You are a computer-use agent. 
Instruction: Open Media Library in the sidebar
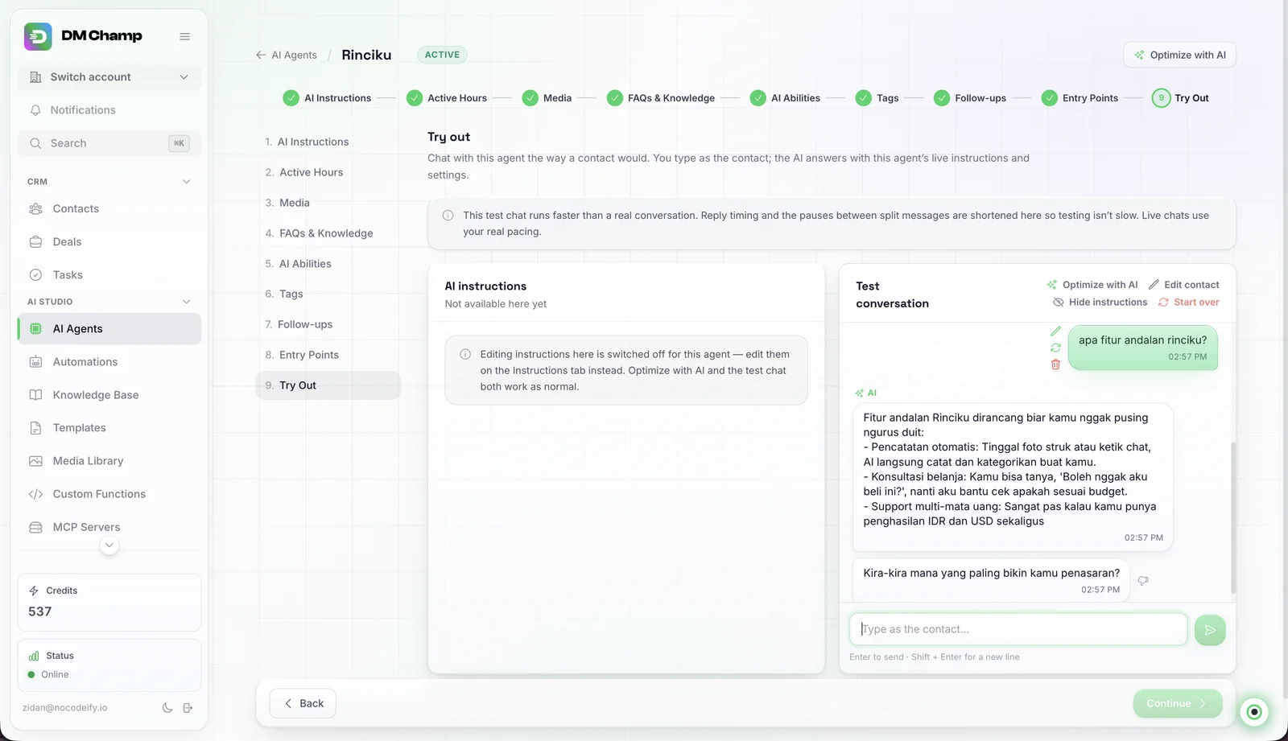[x=109, y=461]
